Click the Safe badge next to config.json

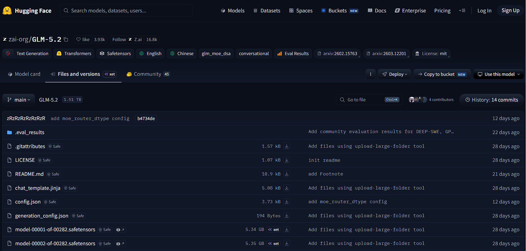[50, 202]
